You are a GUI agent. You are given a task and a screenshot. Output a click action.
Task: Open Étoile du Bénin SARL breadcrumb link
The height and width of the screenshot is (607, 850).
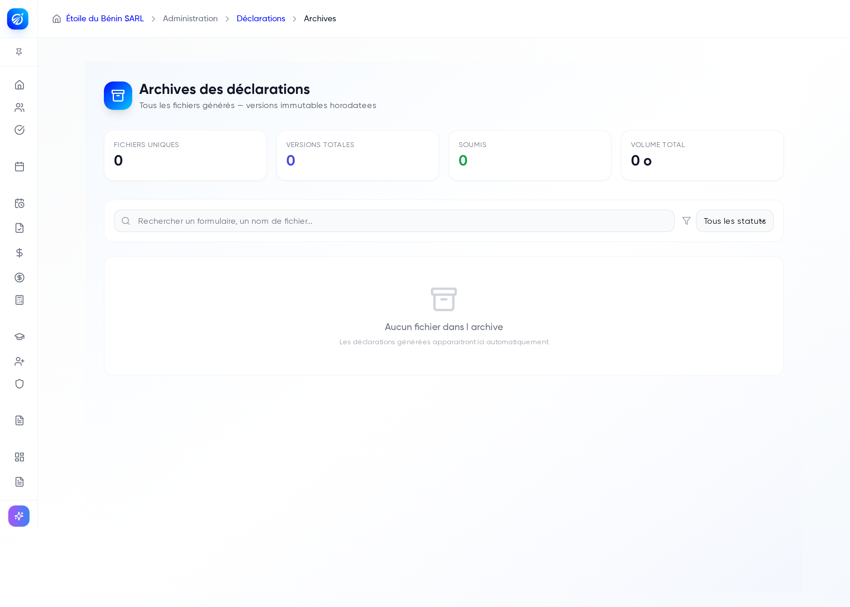(x=104, y=19)
